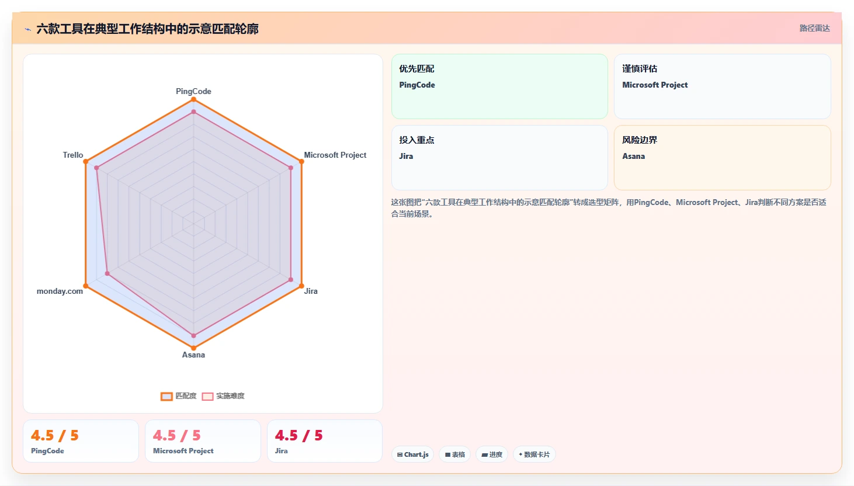The width and height of the screenshot is (854, 486).
Task: Click the PingCode 4.5 / 5 score card
Action: pos(81,441)
